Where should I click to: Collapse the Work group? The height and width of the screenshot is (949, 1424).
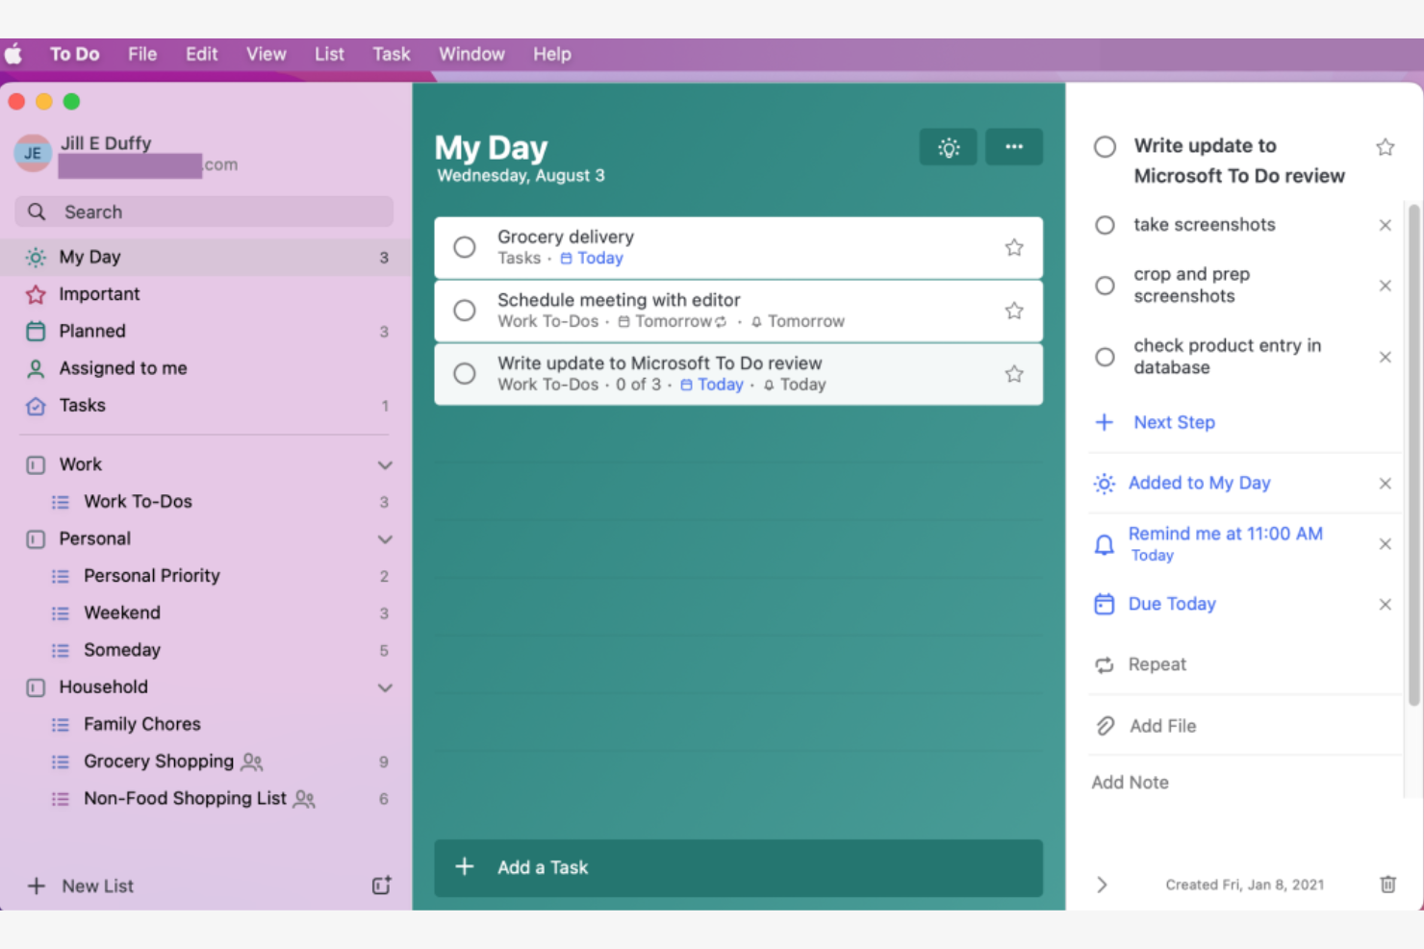coord(385,465)
